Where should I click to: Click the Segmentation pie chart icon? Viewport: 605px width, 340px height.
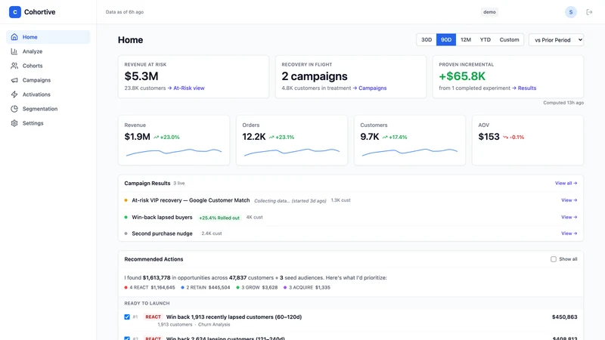pos(14,109)
